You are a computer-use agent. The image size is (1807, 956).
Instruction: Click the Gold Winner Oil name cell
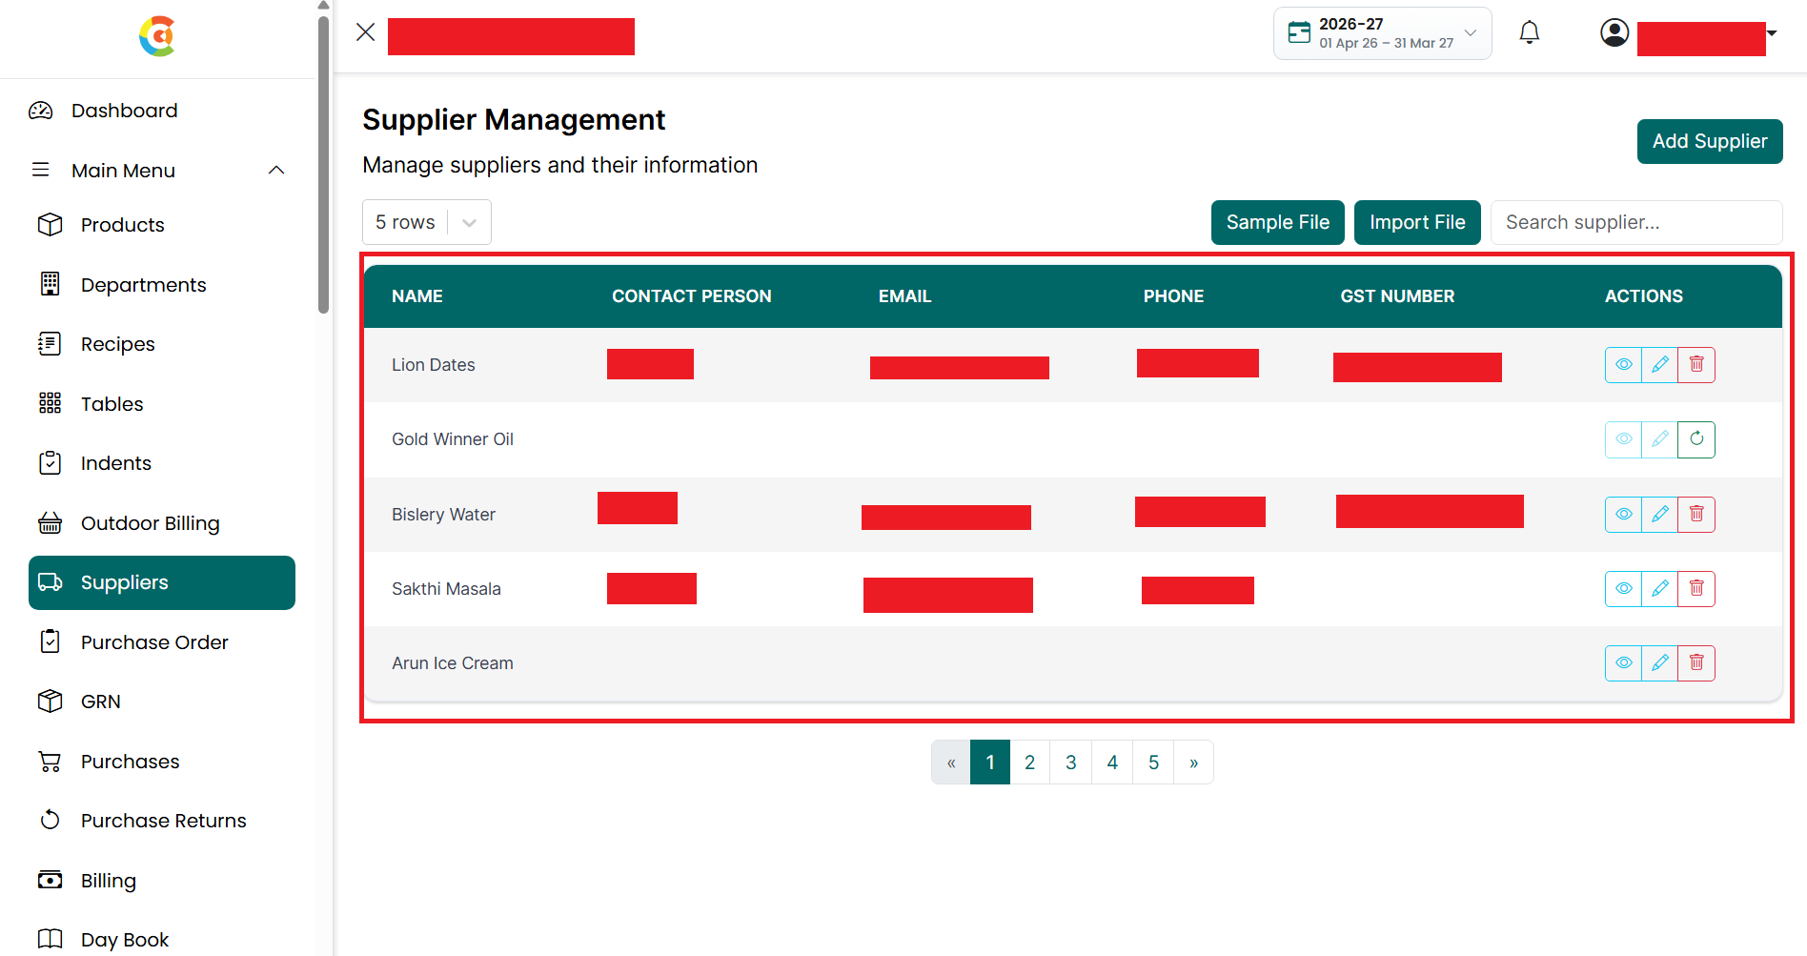(453, 439)
